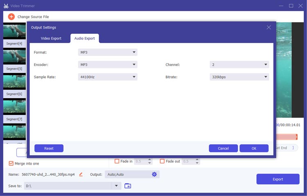Click the folder icon beside Save to
307x196 pixels.
(128, 186)
